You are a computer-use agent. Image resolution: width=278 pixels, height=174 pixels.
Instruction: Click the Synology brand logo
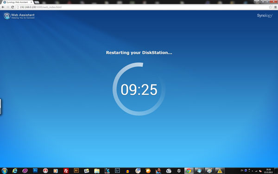265,16
